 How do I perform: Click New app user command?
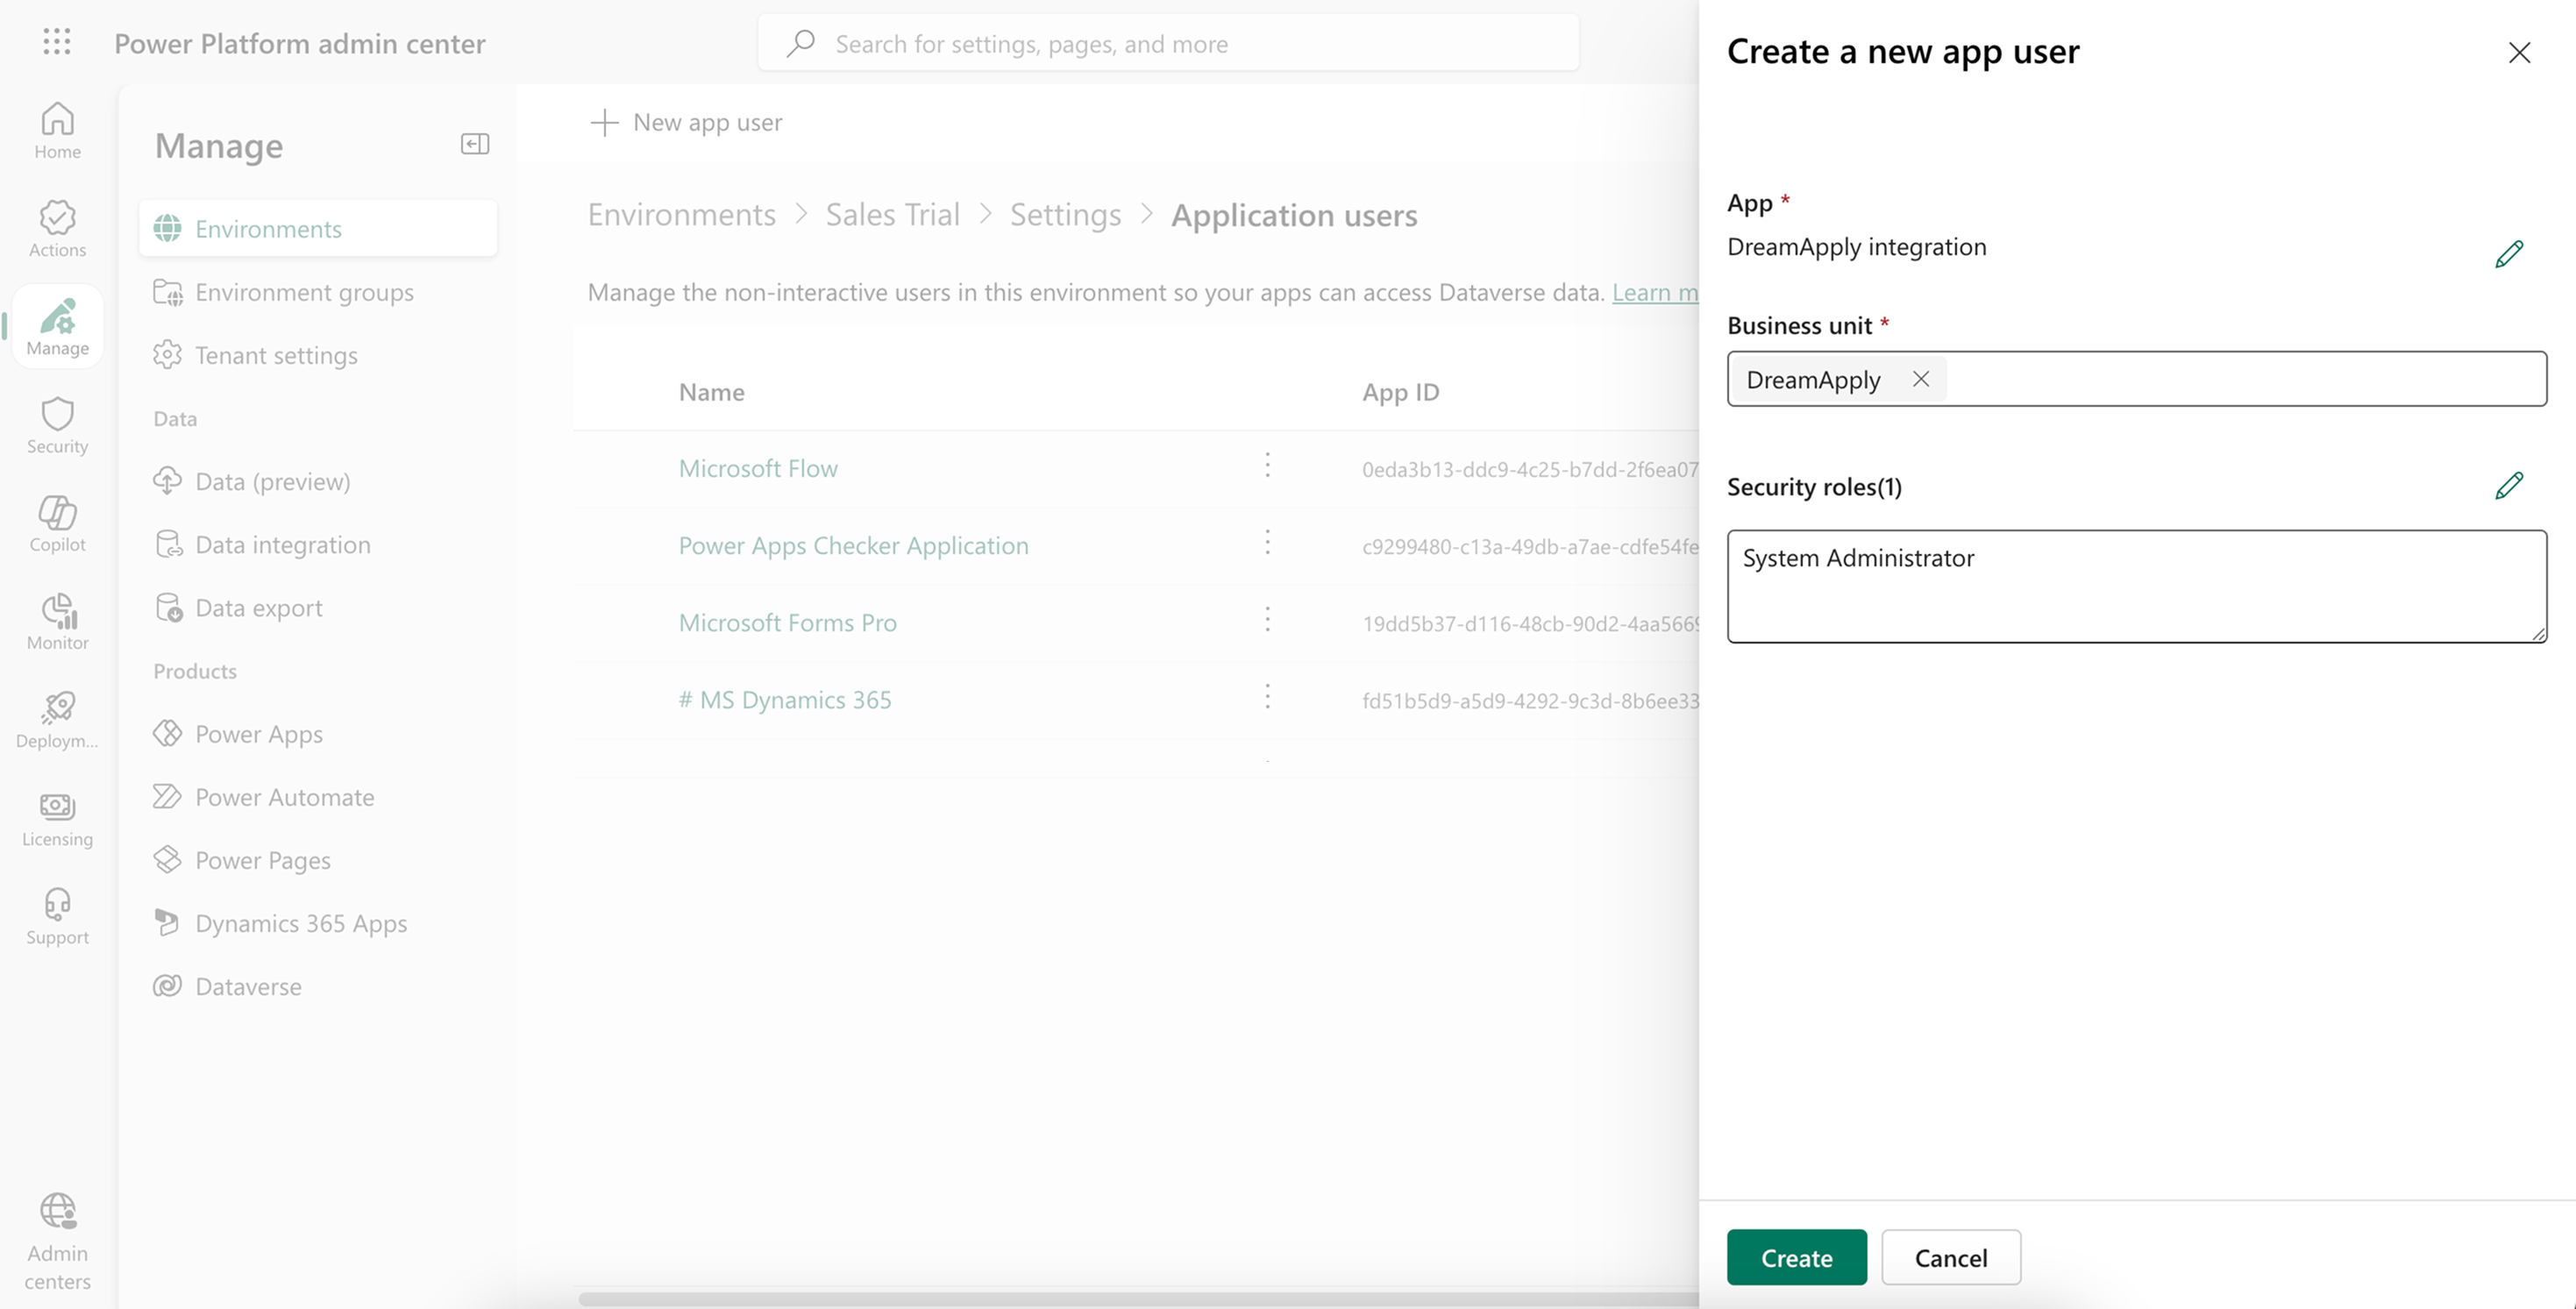coord(686,122)
